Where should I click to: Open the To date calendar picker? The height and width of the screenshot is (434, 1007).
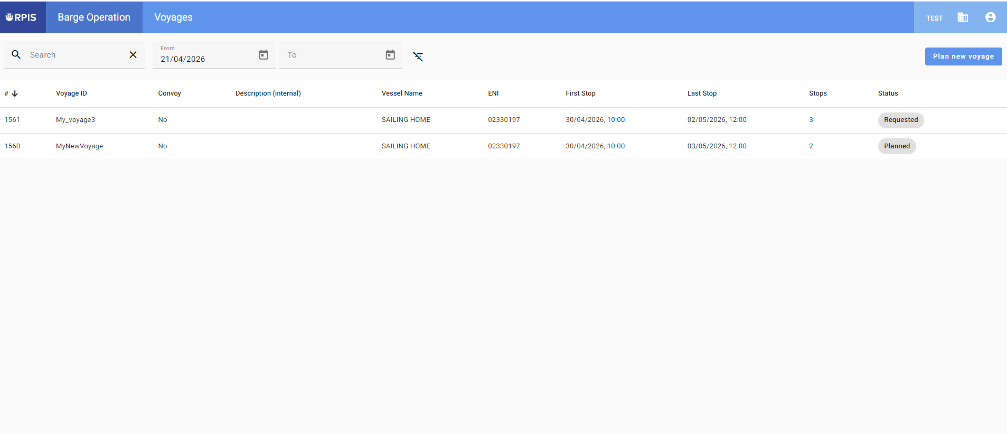(x=390, y=55)
